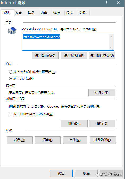
Task: Confirm with the 确定 button
Action: 61,173
